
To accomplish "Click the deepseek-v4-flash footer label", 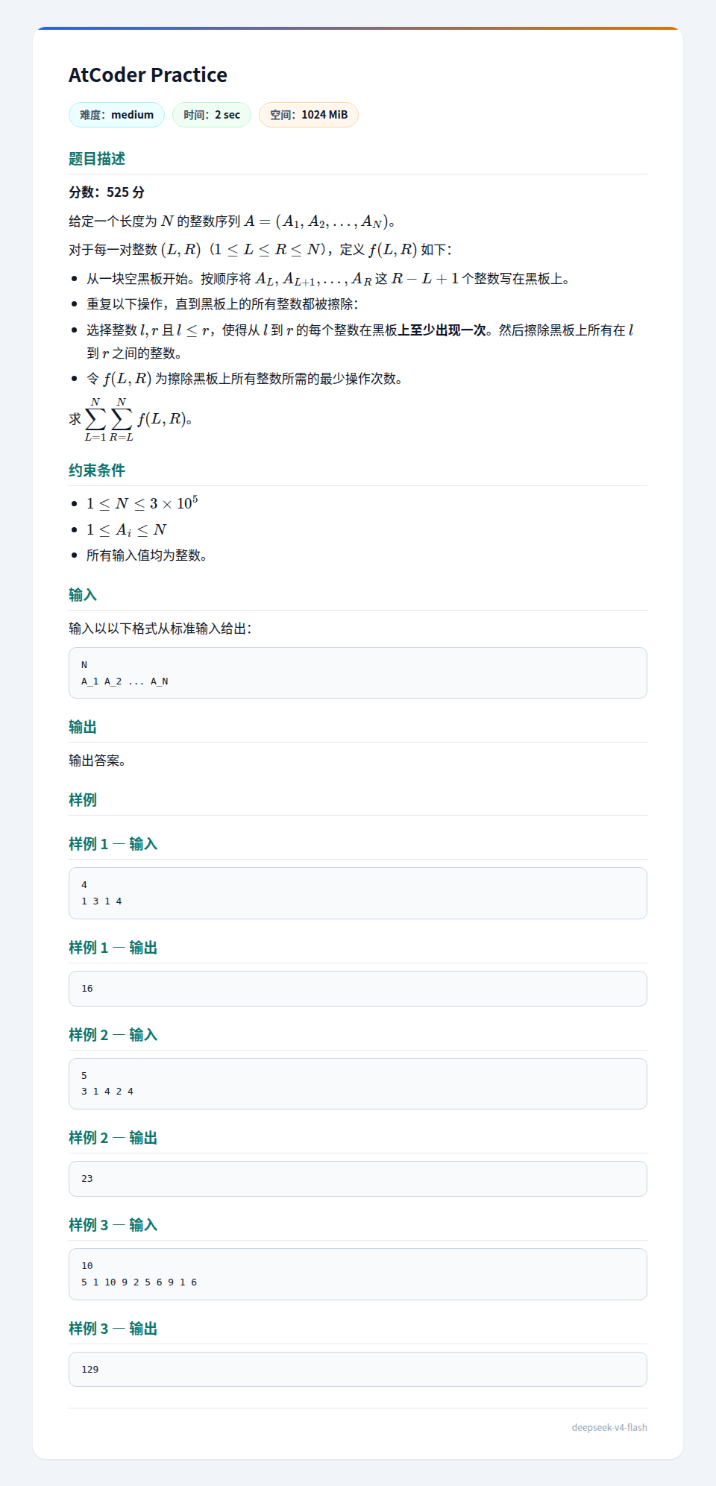I will pos(609,1428).
